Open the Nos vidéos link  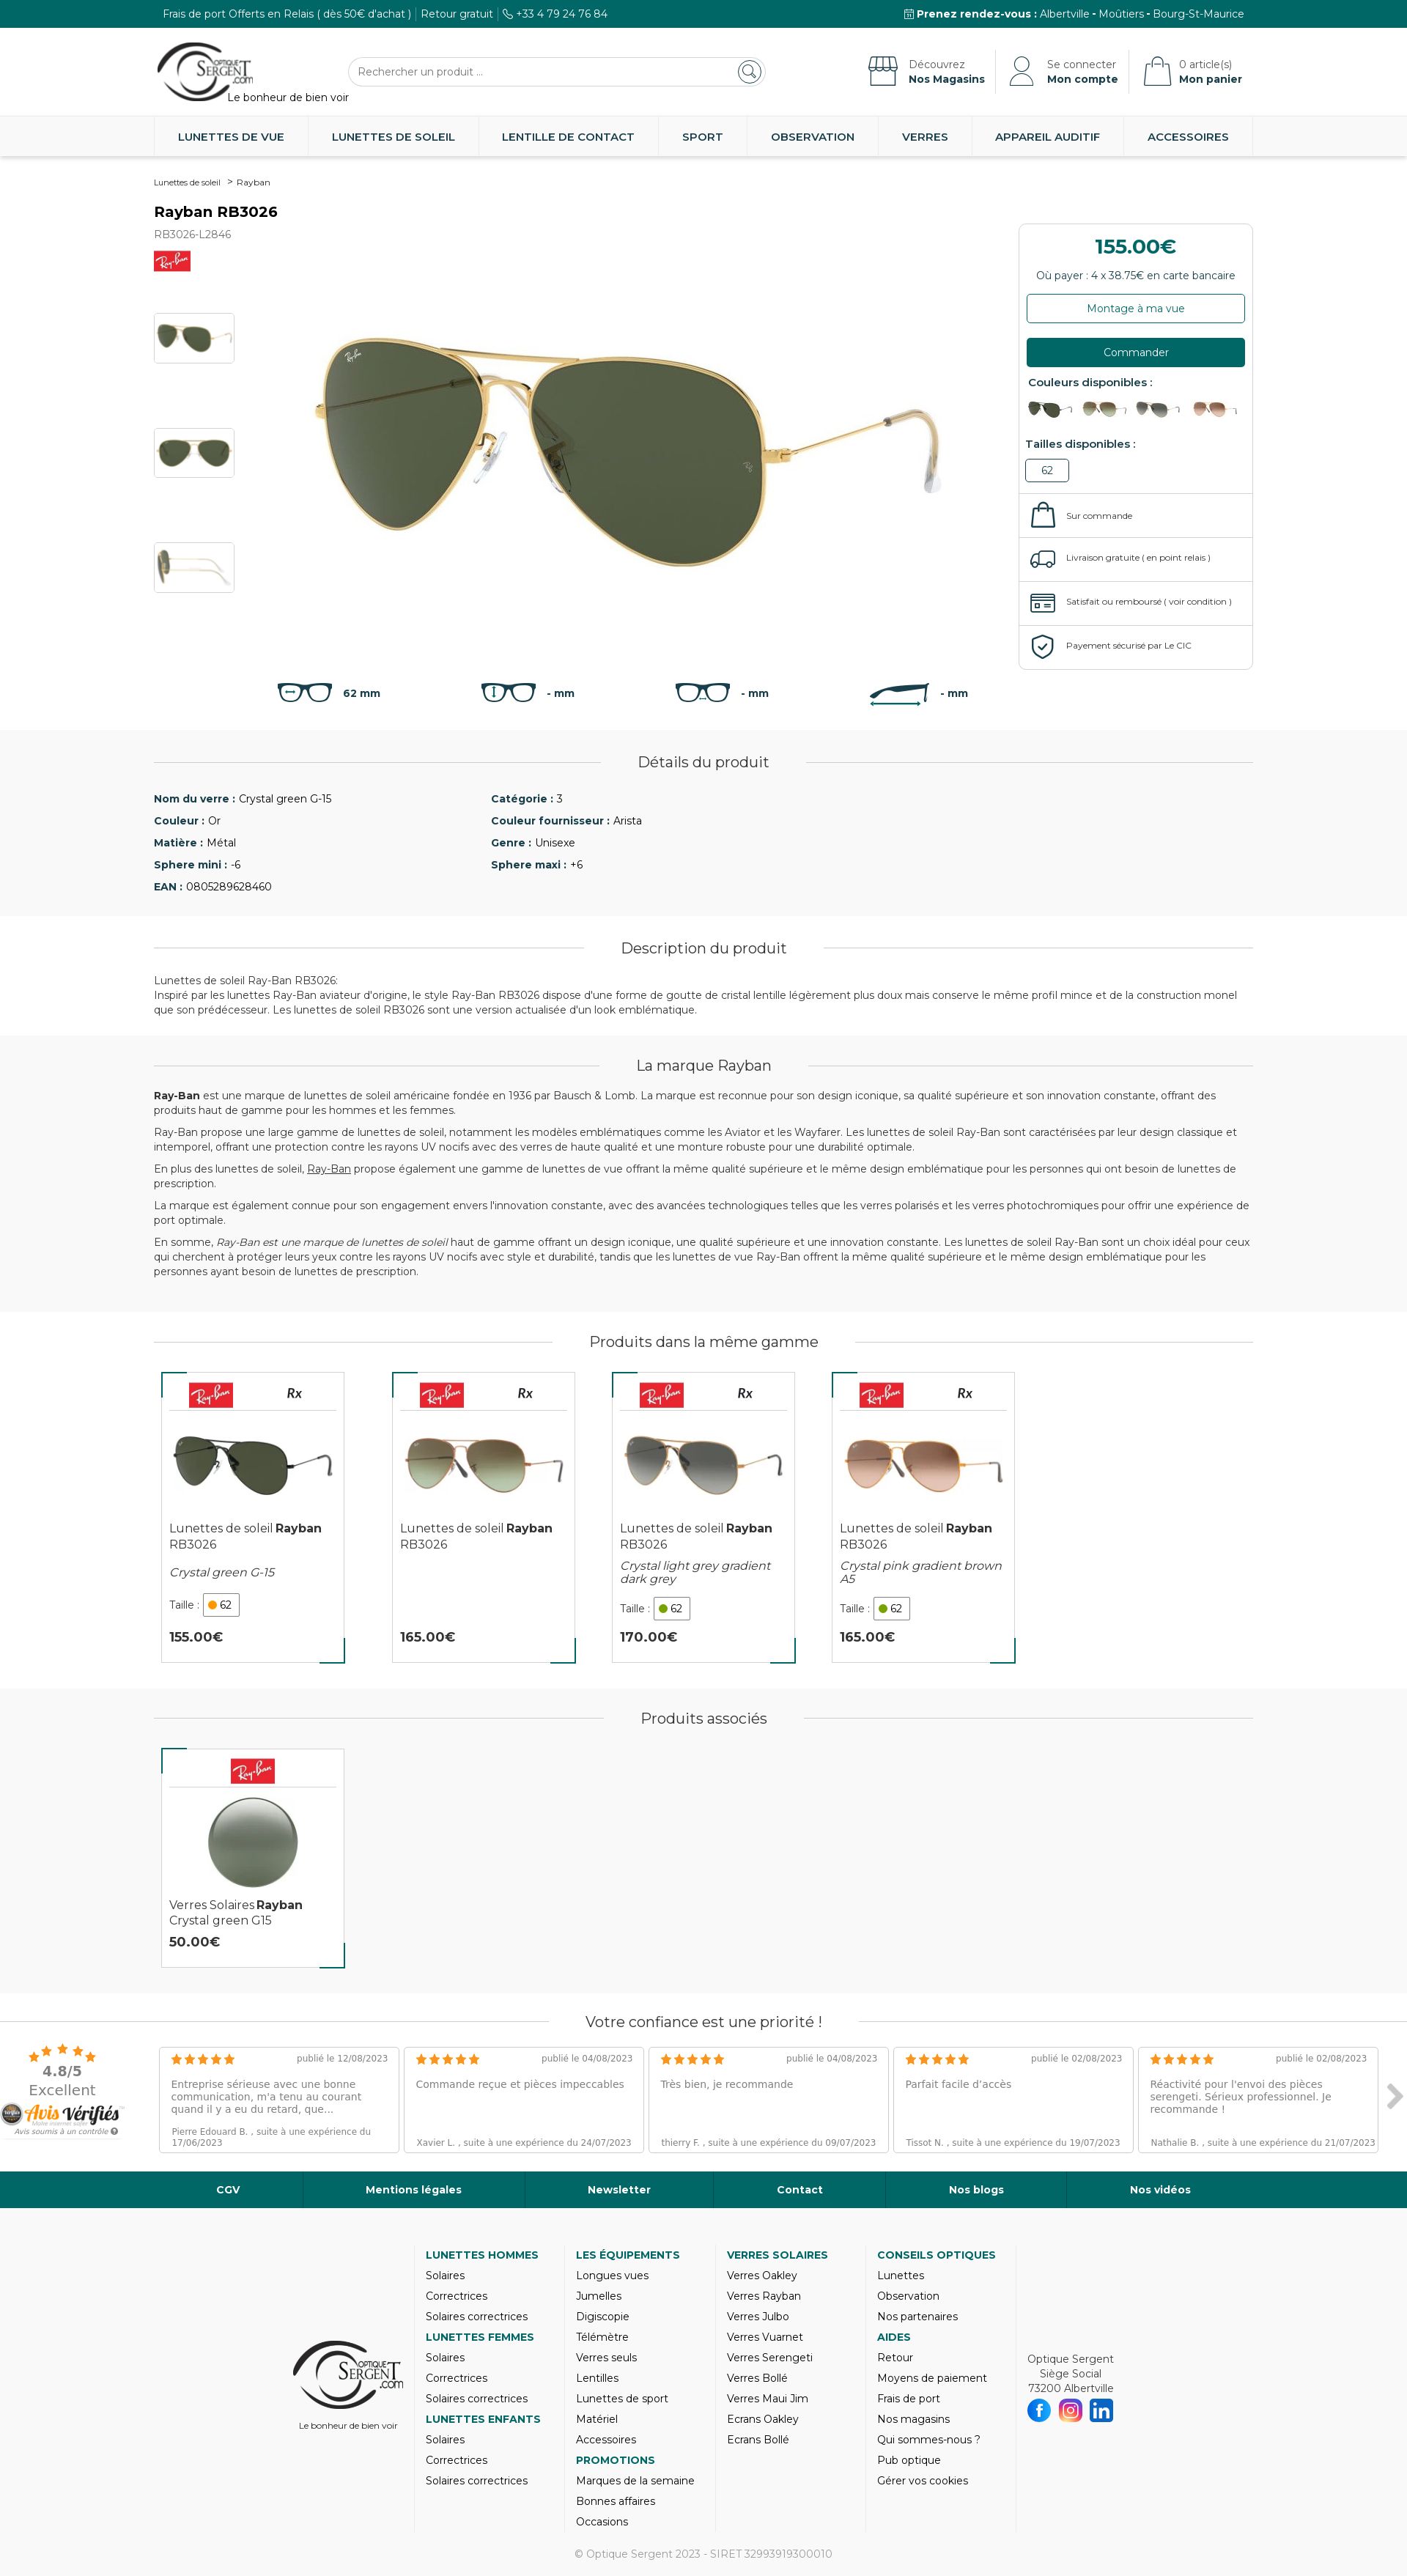(x=1160, y=2189)
